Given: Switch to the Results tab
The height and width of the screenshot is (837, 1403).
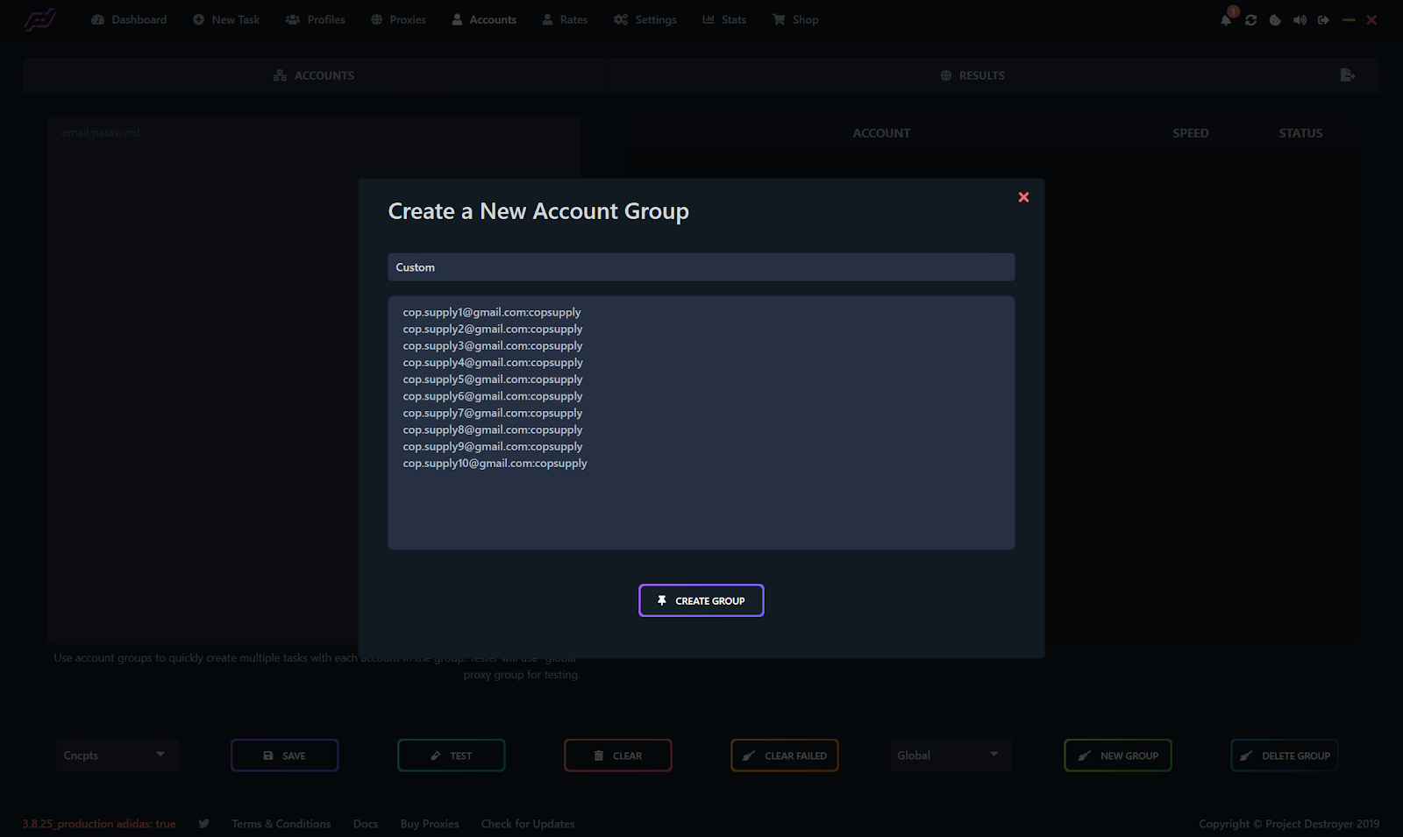Looking at the screenshot, I should click(x=972, y=75).
